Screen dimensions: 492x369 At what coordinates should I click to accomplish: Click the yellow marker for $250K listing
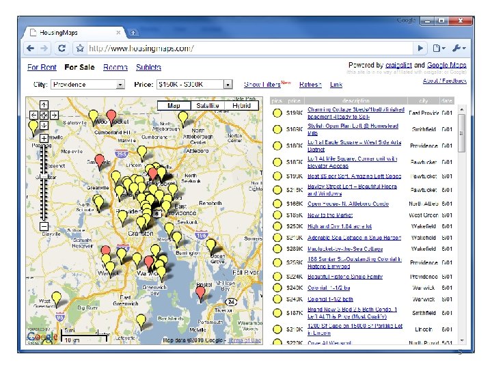[x=277, y=226]
